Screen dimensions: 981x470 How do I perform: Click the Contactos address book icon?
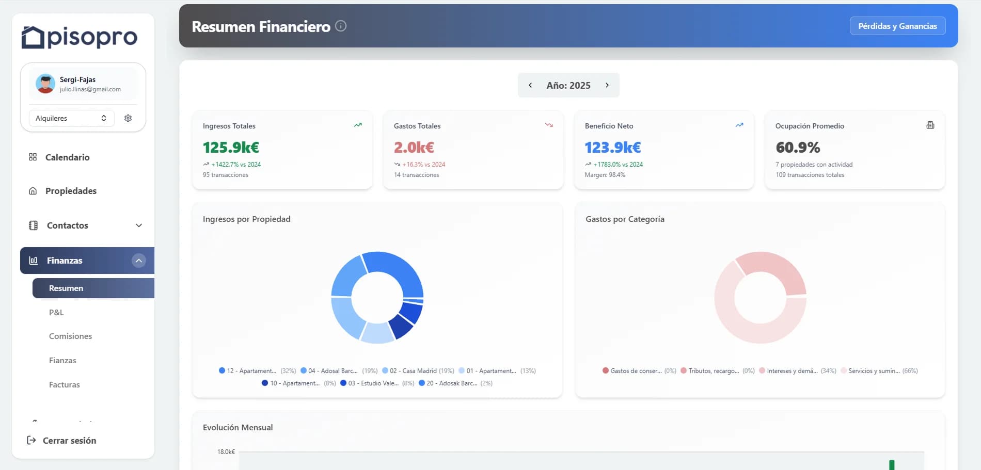coord(33,225)
